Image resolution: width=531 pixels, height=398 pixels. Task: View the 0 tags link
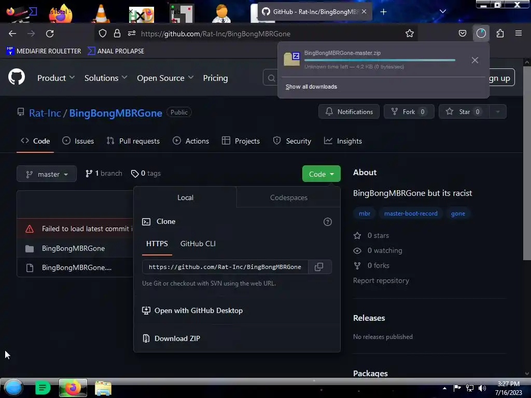[x=146, y=173]
